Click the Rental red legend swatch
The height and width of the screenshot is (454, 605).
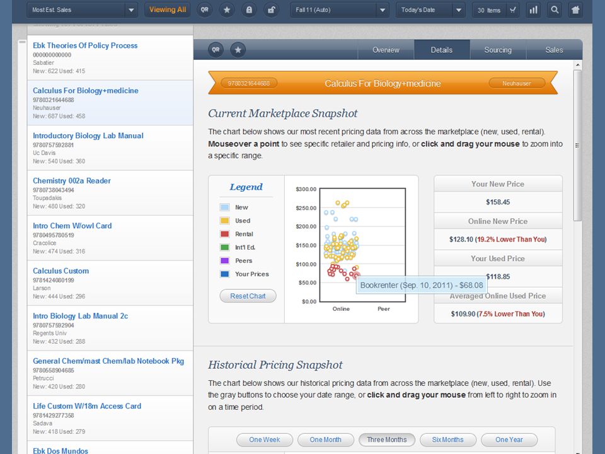224,234
